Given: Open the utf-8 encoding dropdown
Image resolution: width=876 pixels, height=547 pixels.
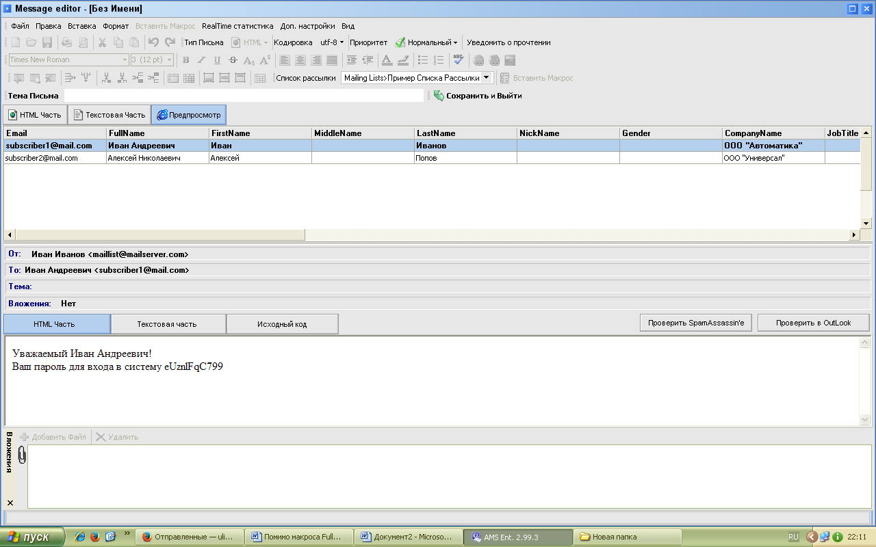Looking at the screenshot, I should click(x=333, y=42).
